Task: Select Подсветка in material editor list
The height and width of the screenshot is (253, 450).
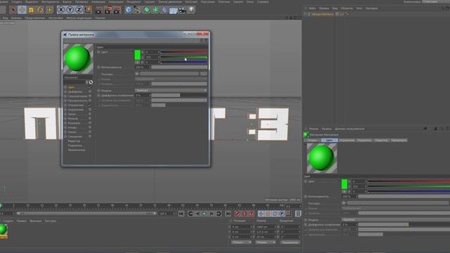Action: [x=75, y=145]
